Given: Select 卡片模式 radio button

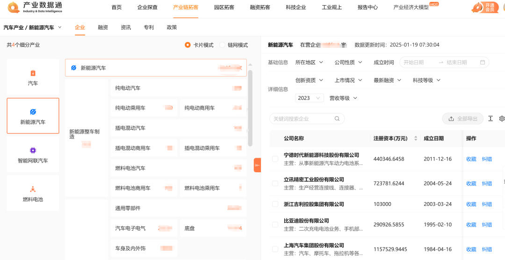Looking at the screenshot, I should (x=188, y=45).
